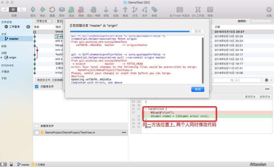This screenshot has width=274, height=167.
Task: Click the Merge (合并) toolbar icon
Action: click(144, 10)
